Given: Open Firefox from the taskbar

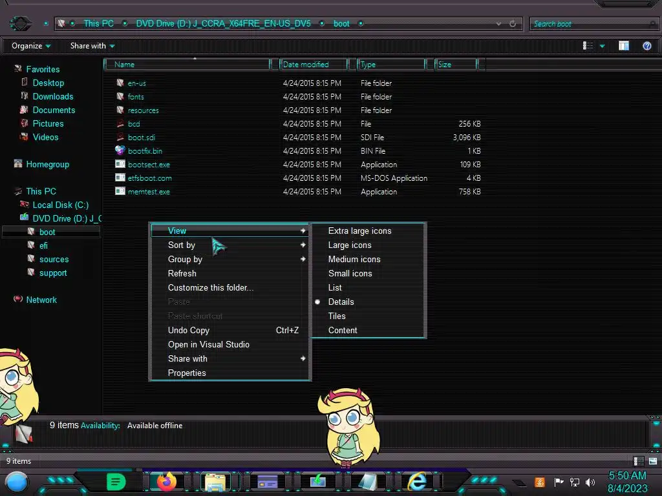Looking at the screenshot, I should tap(166, 482).
